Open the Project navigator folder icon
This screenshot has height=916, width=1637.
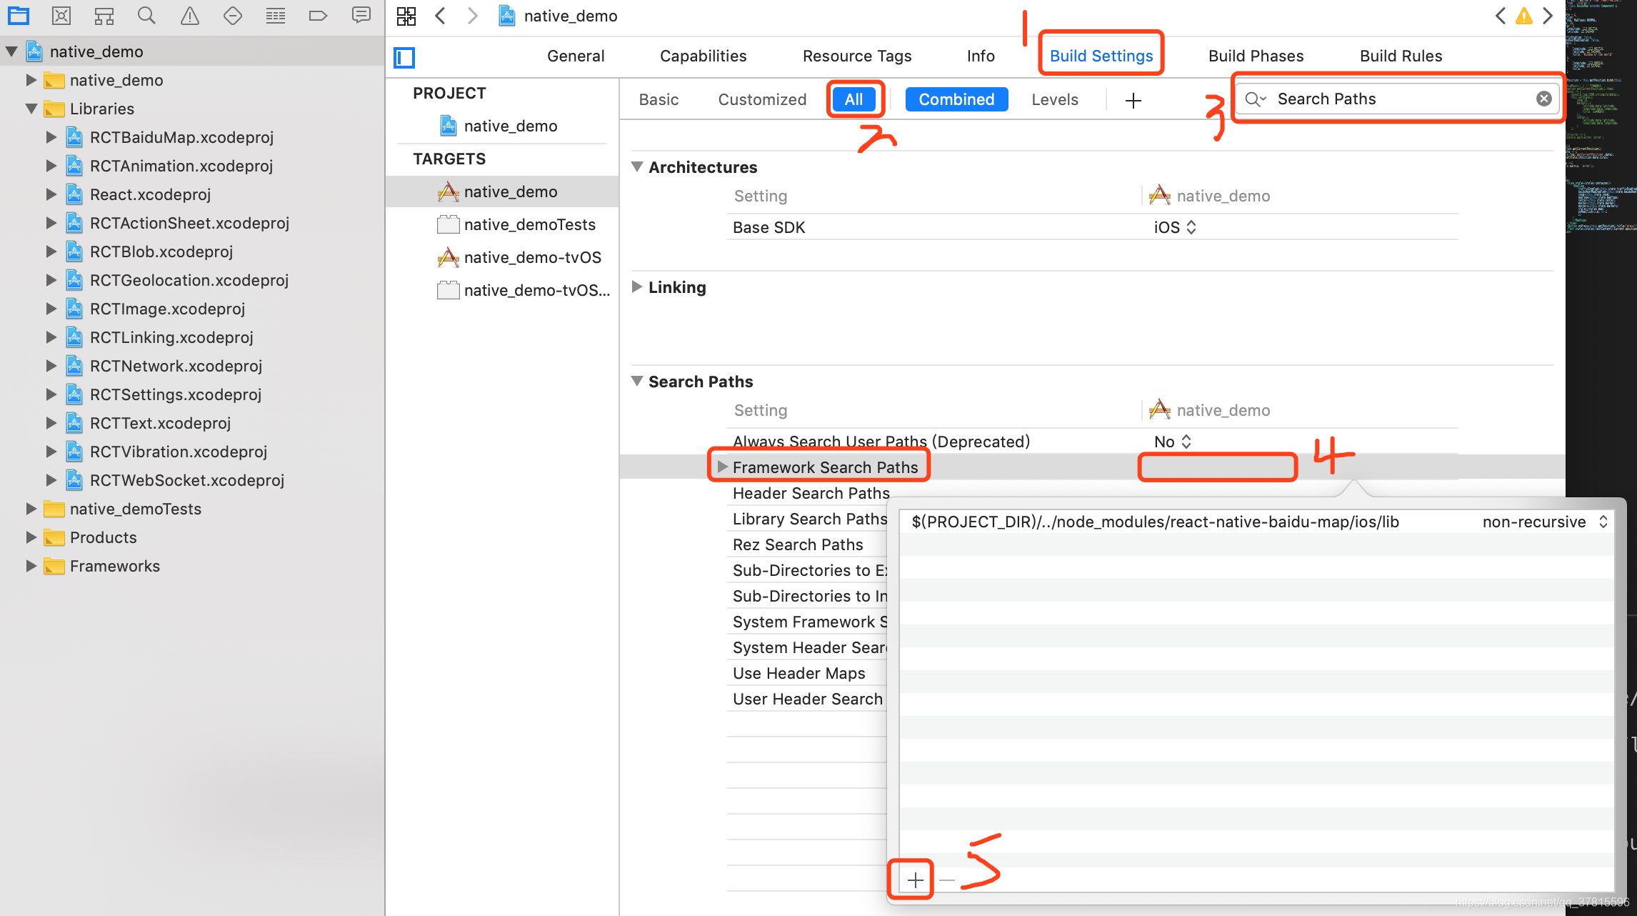click(19, 16)
